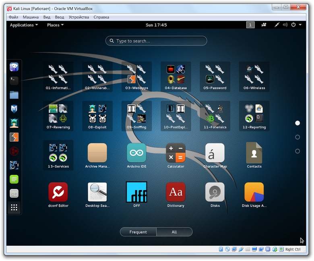Focus the Type to search field
The height and width of the screenshot is (261, 314).
tap(156, 41)
